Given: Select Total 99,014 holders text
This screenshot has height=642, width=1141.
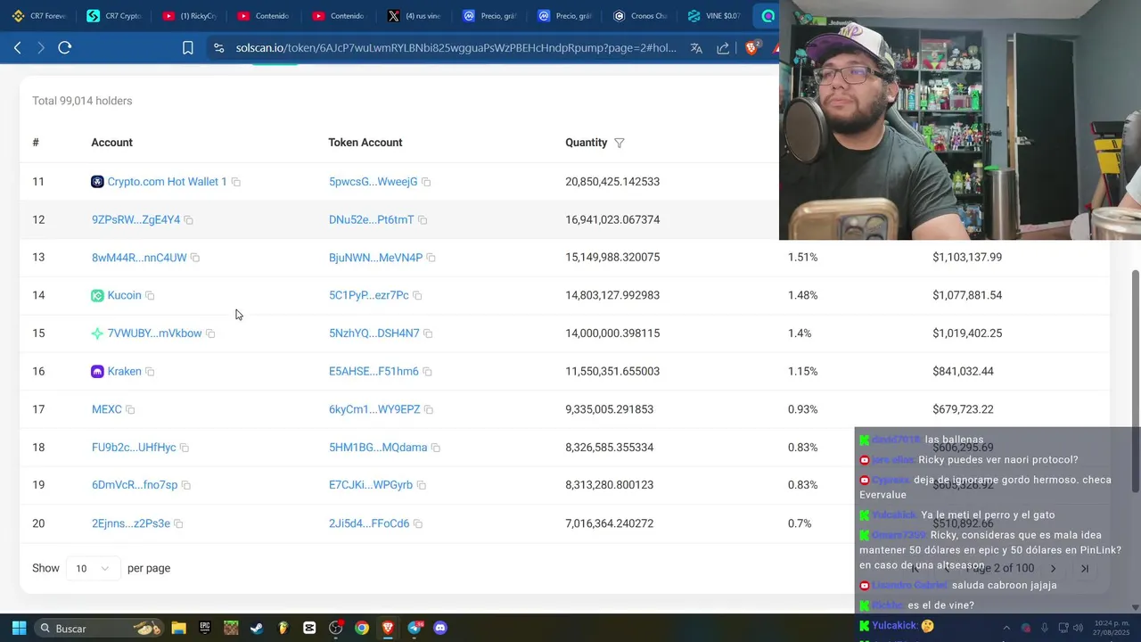Looking at the screenshot, I should (x=82, y=101).
